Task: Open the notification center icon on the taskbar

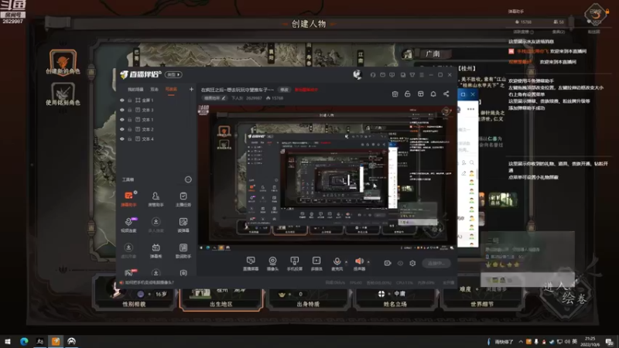Action: tap(610, 342)
